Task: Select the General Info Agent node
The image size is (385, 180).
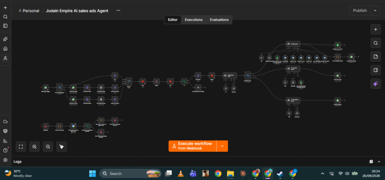Action: (293, 68)
